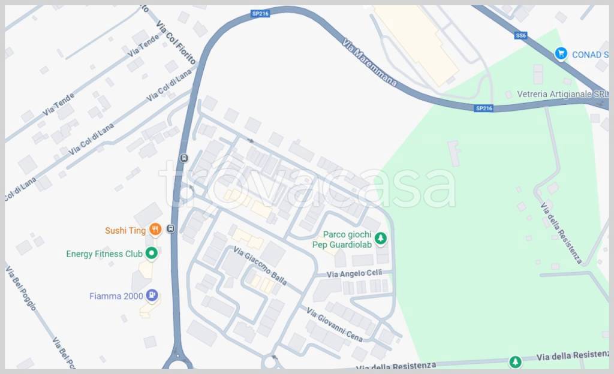Screen dimensions: 614x374
Task: Click the Via Giovanni Cena street label
Action: coord(335,324)
